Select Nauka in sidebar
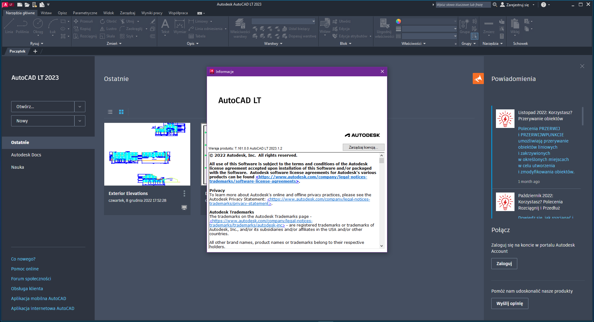The width and height of the screenshot is (594, 322). pyautogui.click(x=18, y=167)
